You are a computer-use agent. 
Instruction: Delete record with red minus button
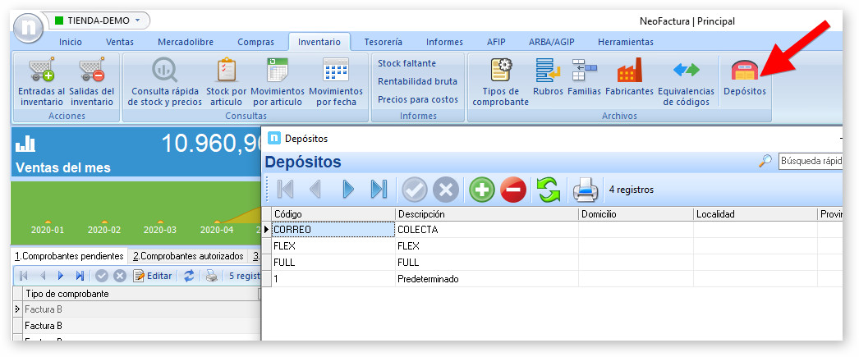512,190
